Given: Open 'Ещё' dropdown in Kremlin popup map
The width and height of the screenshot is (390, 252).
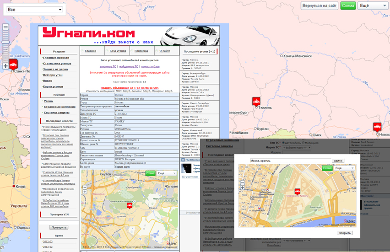Looking at the screenshot, I should tap(345, 168).
